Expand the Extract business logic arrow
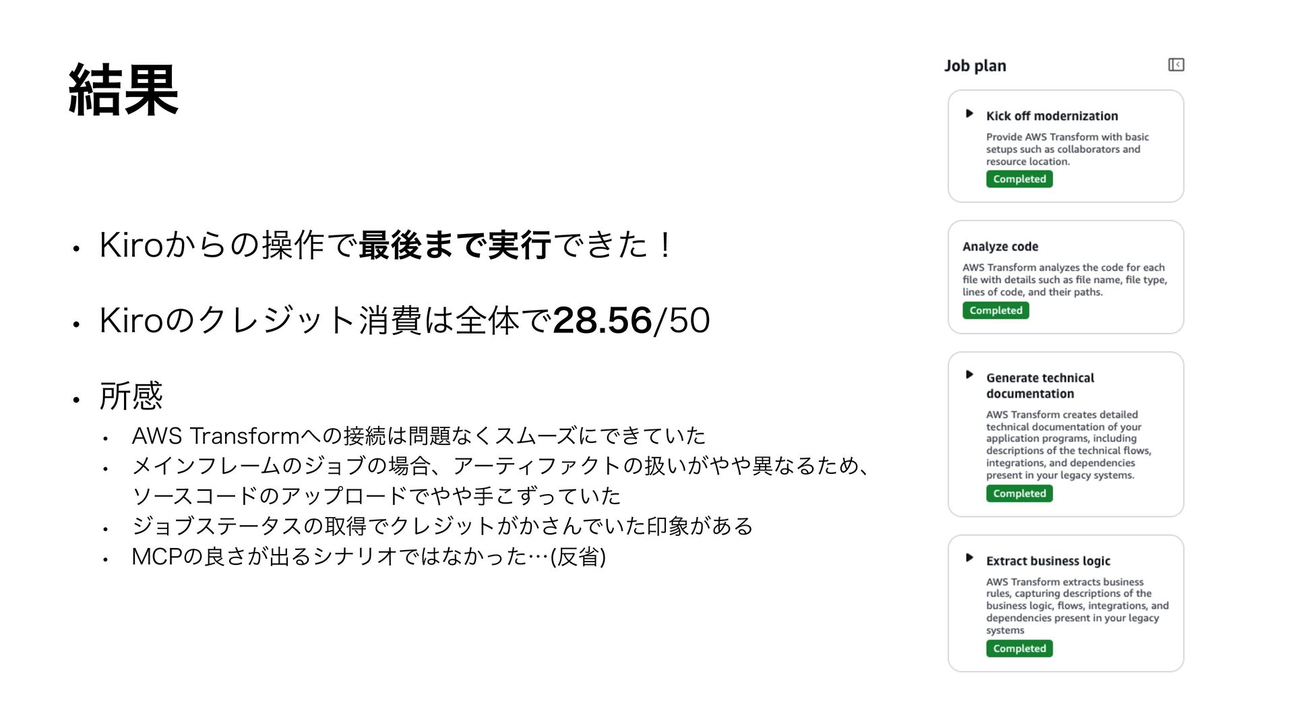 pos(969,557)
